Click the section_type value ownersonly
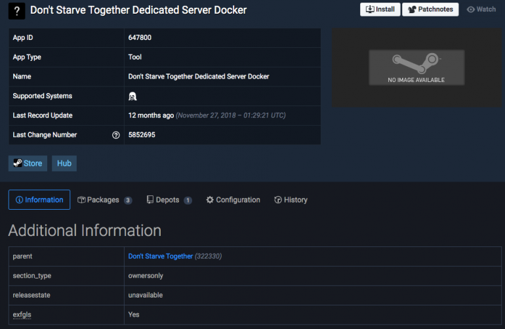The width and height of the screenshot is (505, 329). (146, 276)
